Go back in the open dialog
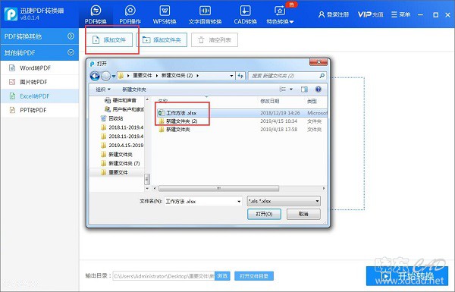This screenshot has height=292, width=455. 95,76
